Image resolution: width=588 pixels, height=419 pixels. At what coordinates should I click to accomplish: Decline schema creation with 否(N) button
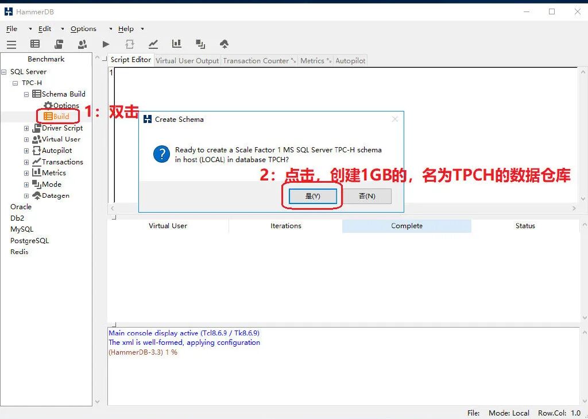[x=367, y=196]
